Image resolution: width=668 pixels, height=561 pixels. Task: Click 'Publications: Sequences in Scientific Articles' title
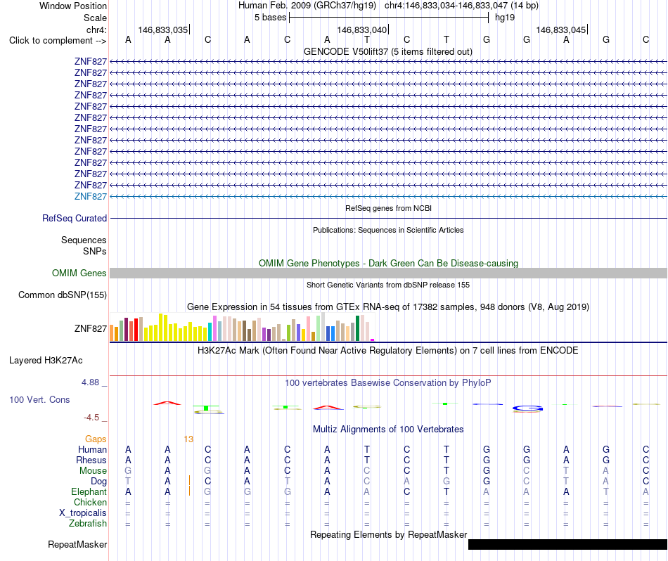tap(388, 230)
